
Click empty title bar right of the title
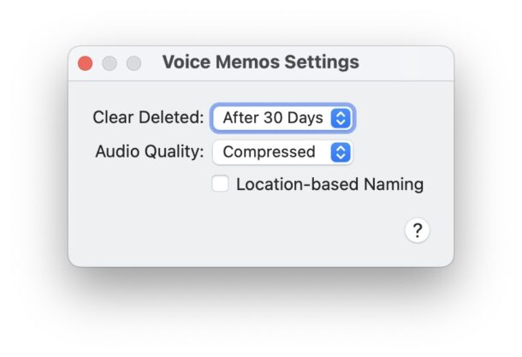click(406, 62)
